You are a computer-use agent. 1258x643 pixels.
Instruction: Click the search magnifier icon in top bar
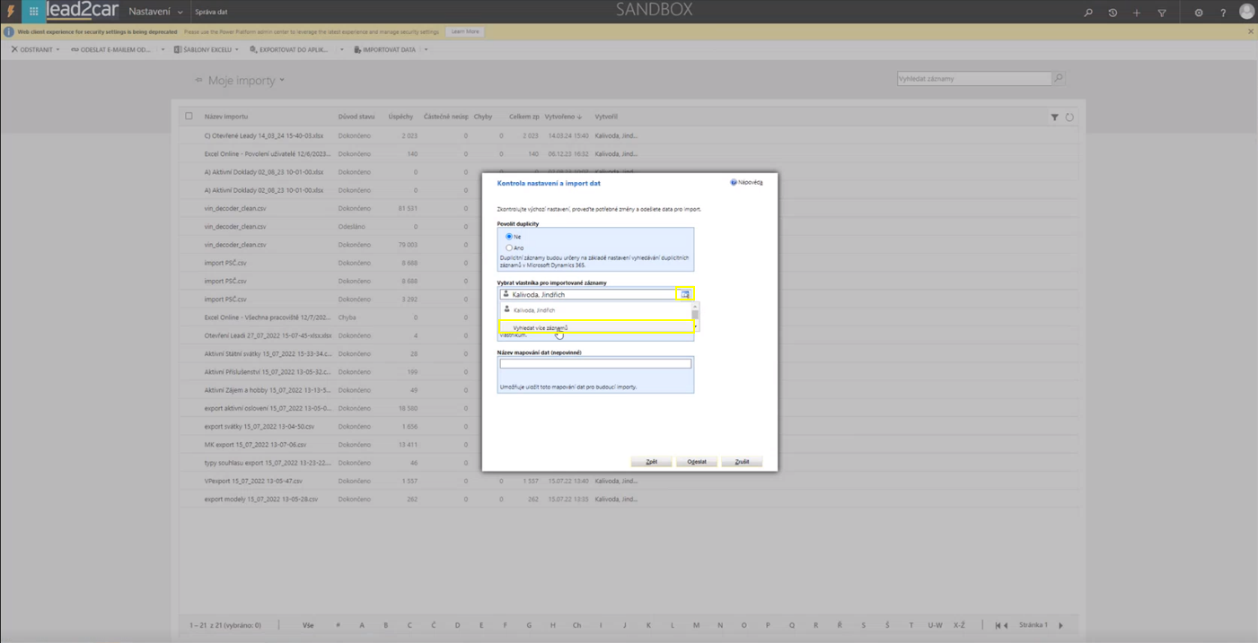tap(1087, 13)
